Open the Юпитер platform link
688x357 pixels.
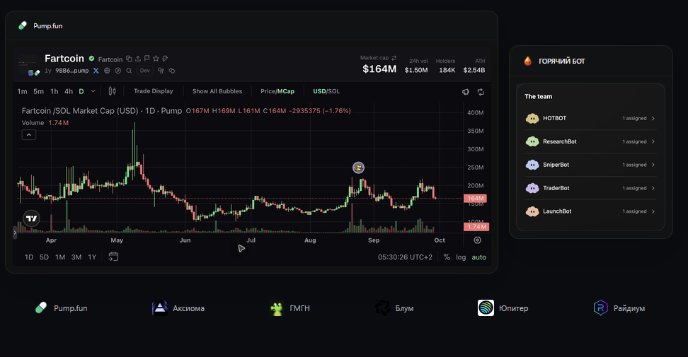503,308
